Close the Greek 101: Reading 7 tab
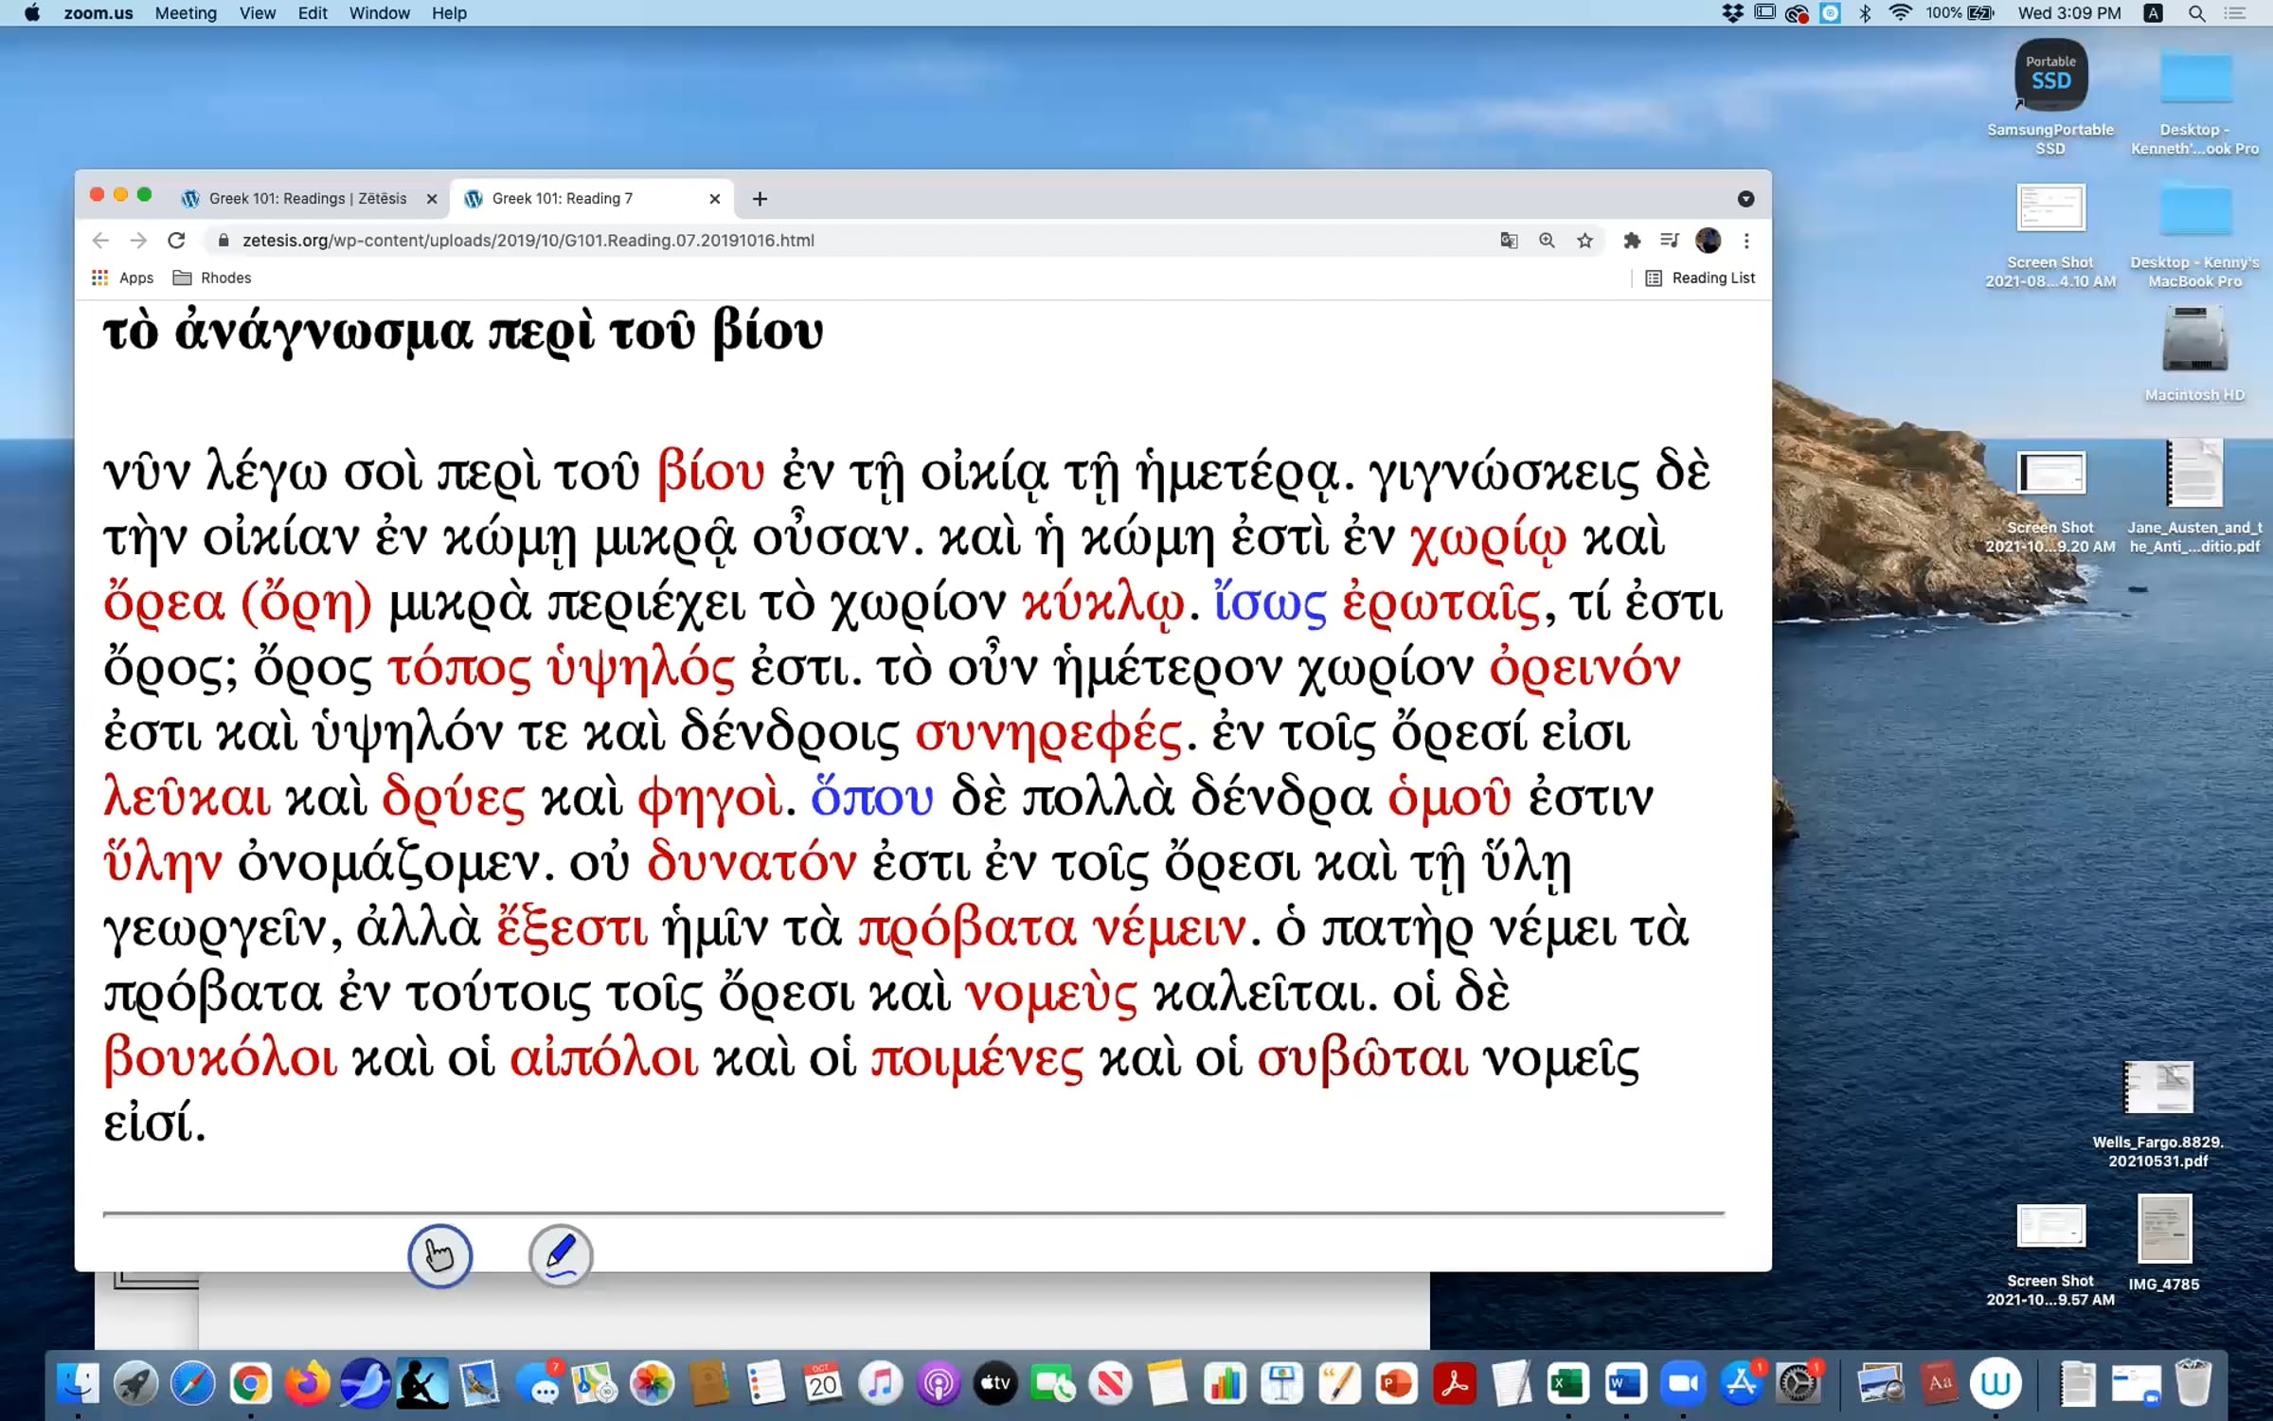 pyautogui.click(x=715, y=199)
